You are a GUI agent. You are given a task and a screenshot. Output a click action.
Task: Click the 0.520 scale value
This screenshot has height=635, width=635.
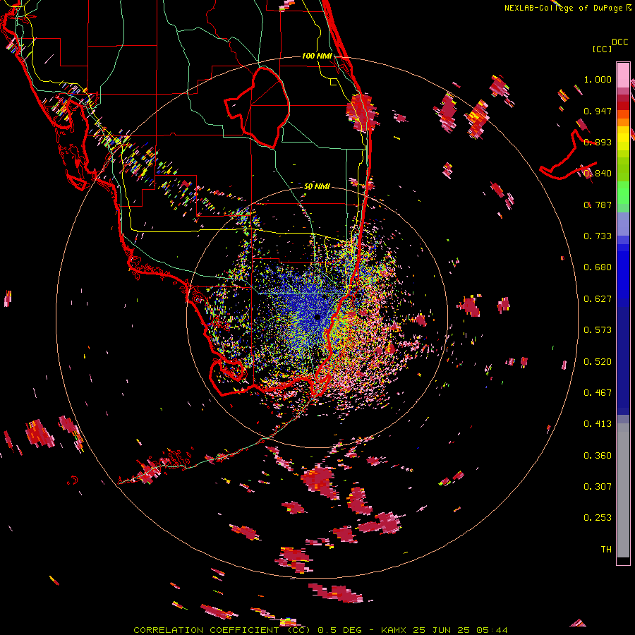[x=598, y=362]
